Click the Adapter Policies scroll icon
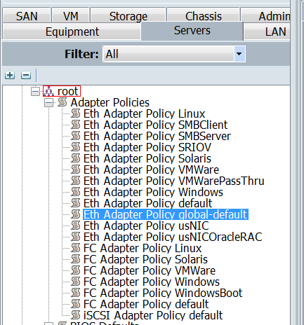The height and width of the screenshot is (325, 304). click(62, 102)
